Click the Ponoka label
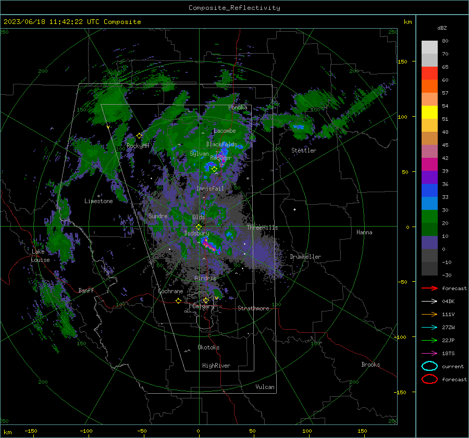This screenshot has height=438, width=469. [x=238, y=107]
